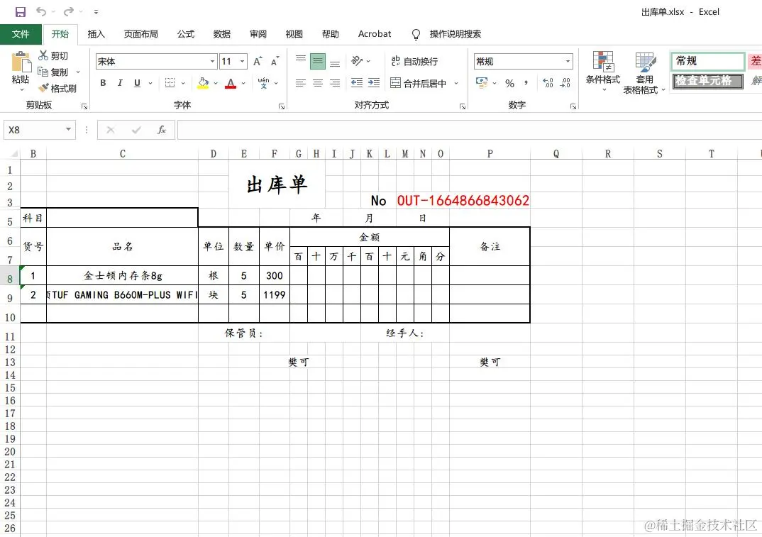Click the Borders icon
This screenshot has height=537, width=762.
[170, 83]
